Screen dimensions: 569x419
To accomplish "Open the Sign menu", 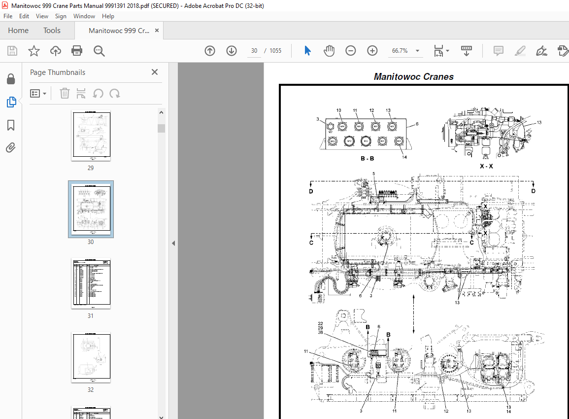I will (x=61, y=16).
